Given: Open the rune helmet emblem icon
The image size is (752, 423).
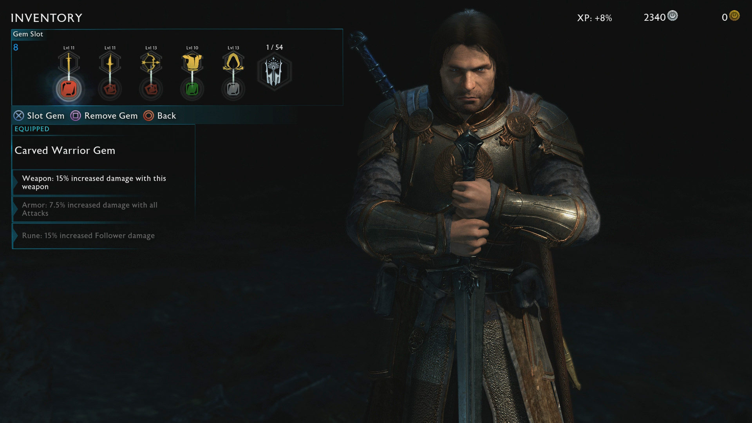Looking at the screenshot, I should point(274,72).
